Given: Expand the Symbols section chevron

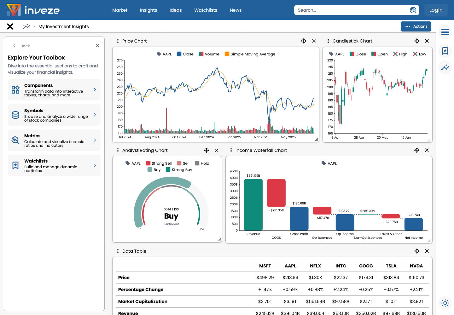Looking at the screenshot, I should 95,115.
